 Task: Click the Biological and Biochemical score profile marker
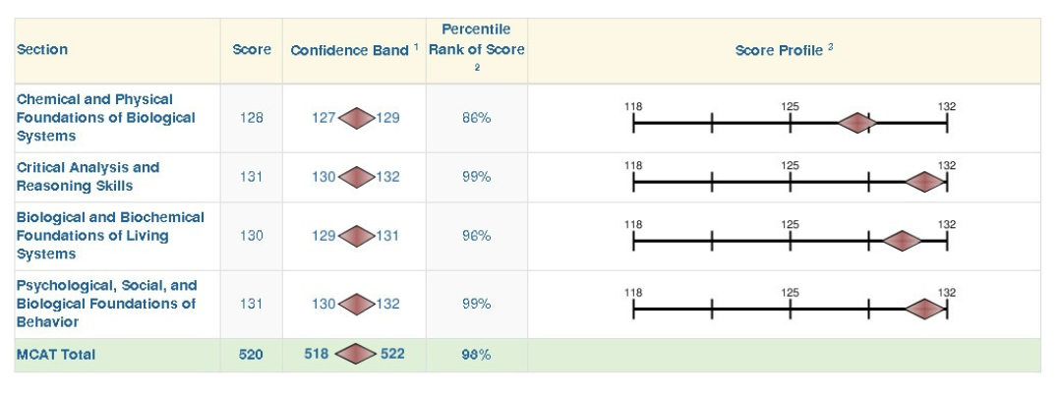click(x=901, y=241)
